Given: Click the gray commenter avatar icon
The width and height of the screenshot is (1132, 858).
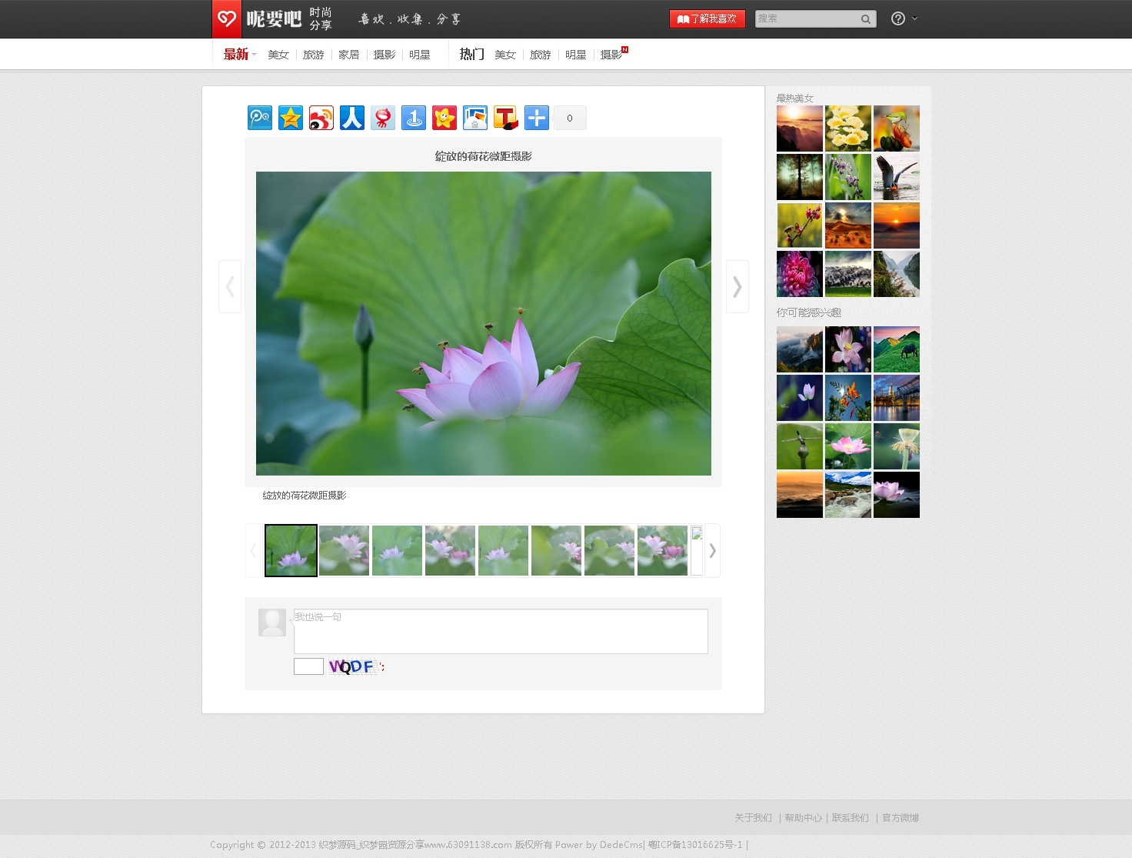Looking at the screenshot, I should click(272, 623).
